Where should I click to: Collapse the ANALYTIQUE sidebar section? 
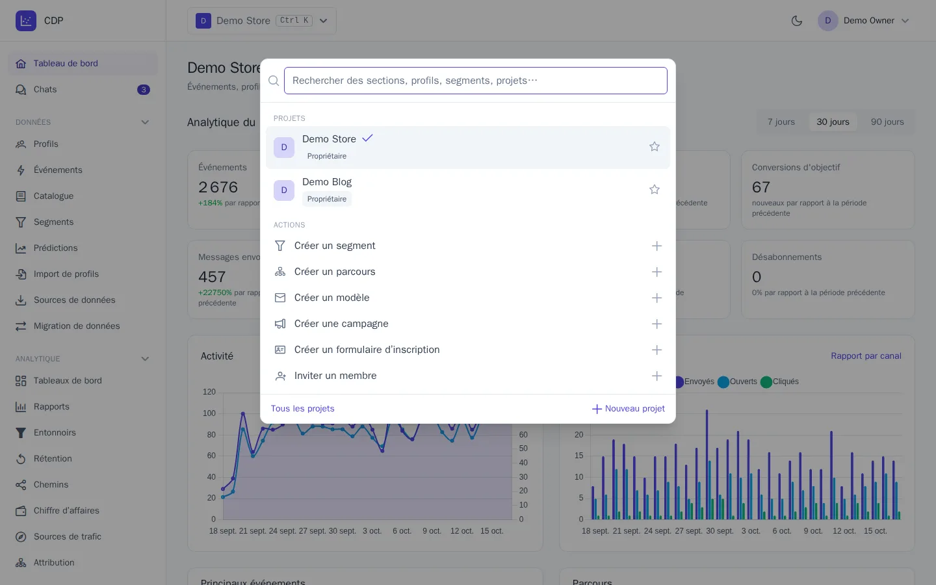click(x=145, y=359)
